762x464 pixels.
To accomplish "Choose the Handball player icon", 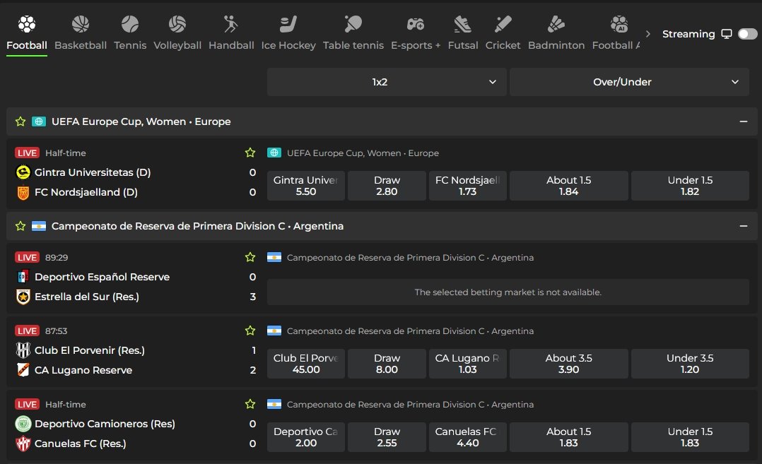I will (231, 25).
